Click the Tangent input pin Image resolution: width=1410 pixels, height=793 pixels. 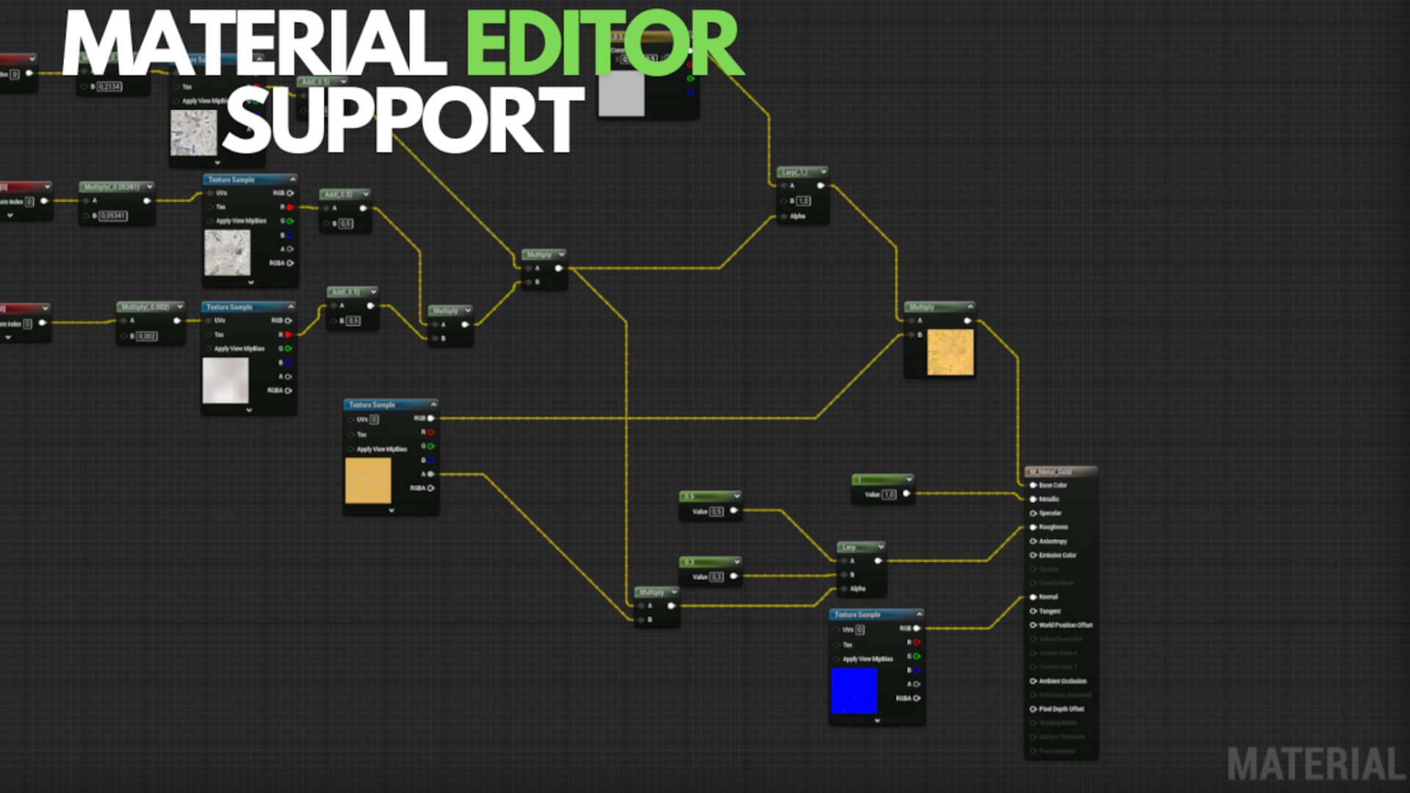[1033, 611]
